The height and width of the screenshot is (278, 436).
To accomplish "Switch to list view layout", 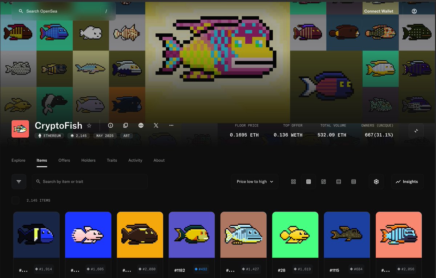I will pyautogui.click(x=339, y=182).
